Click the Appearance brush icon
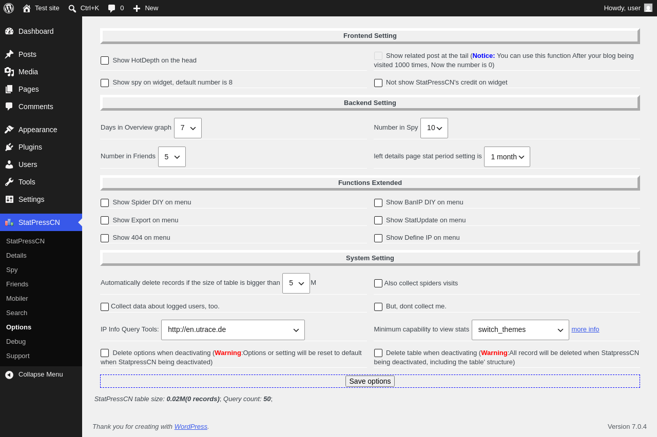 (x=9, y=130)
